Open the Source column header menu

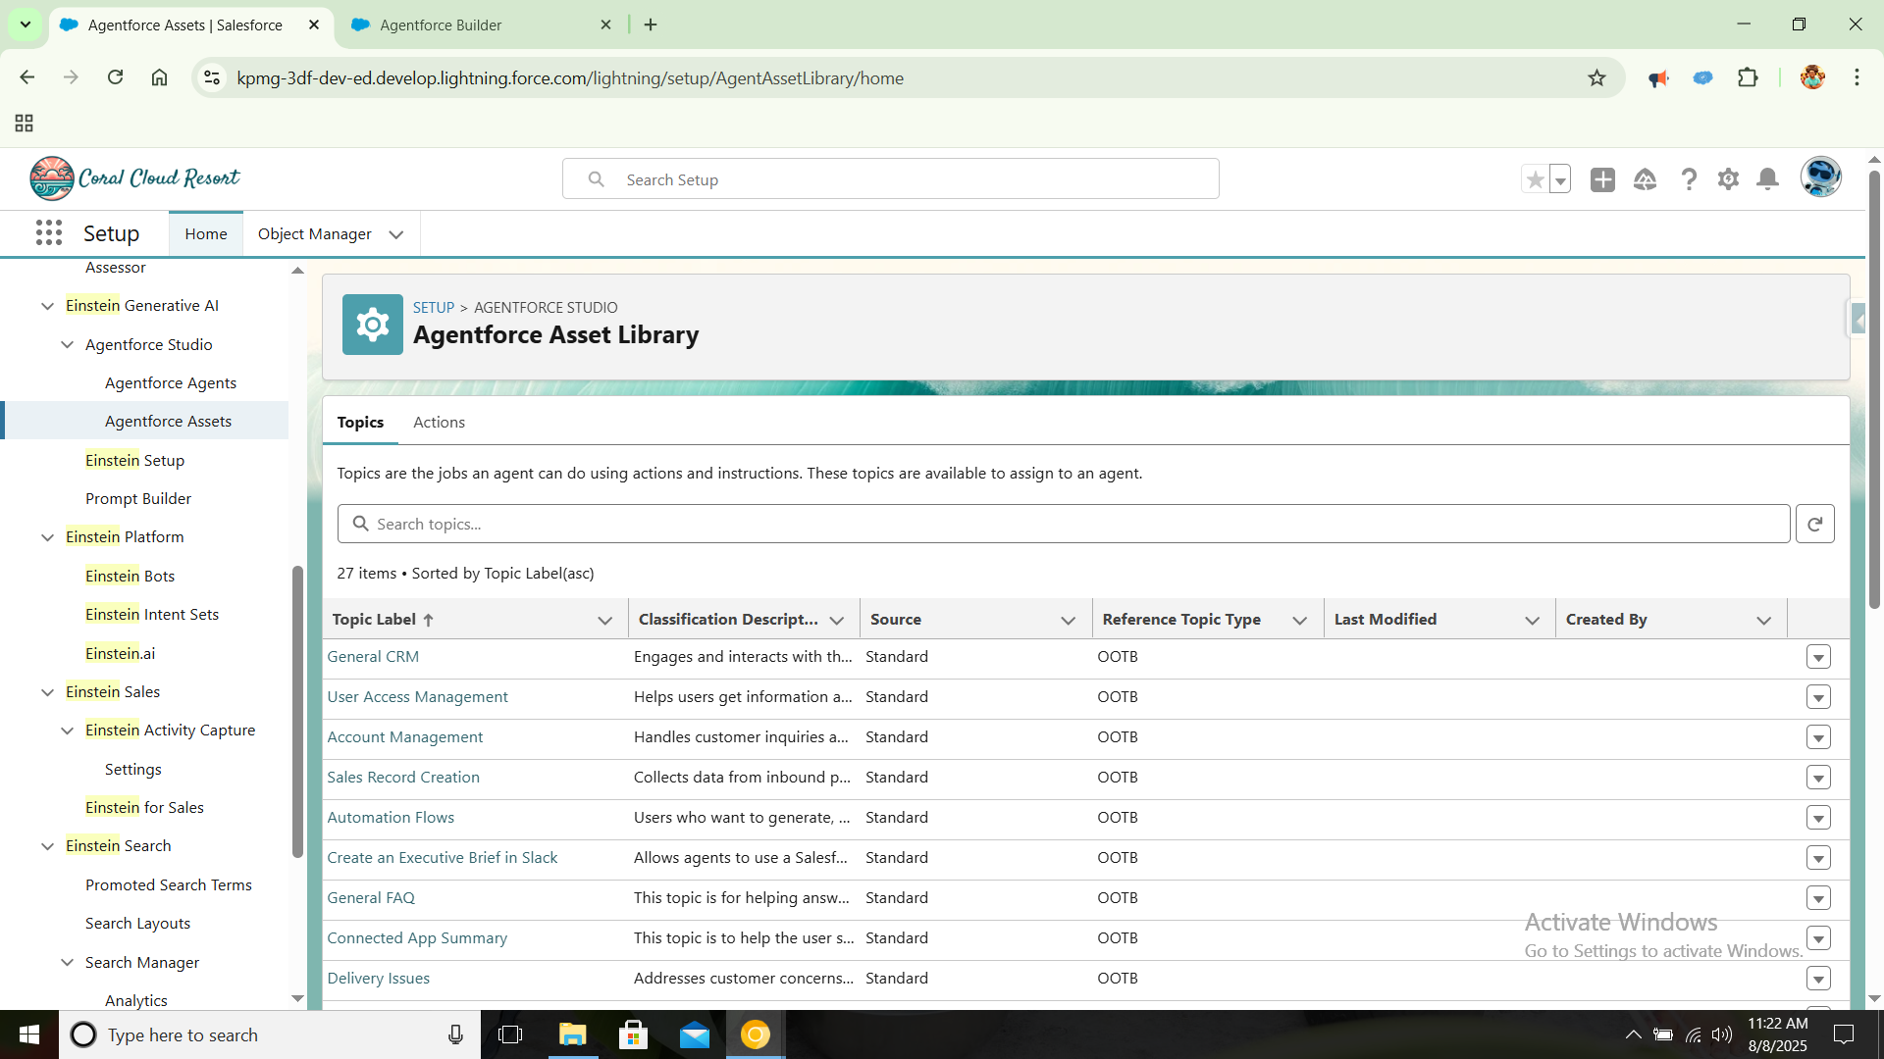pyautogui.click(x=1068, y=621)
